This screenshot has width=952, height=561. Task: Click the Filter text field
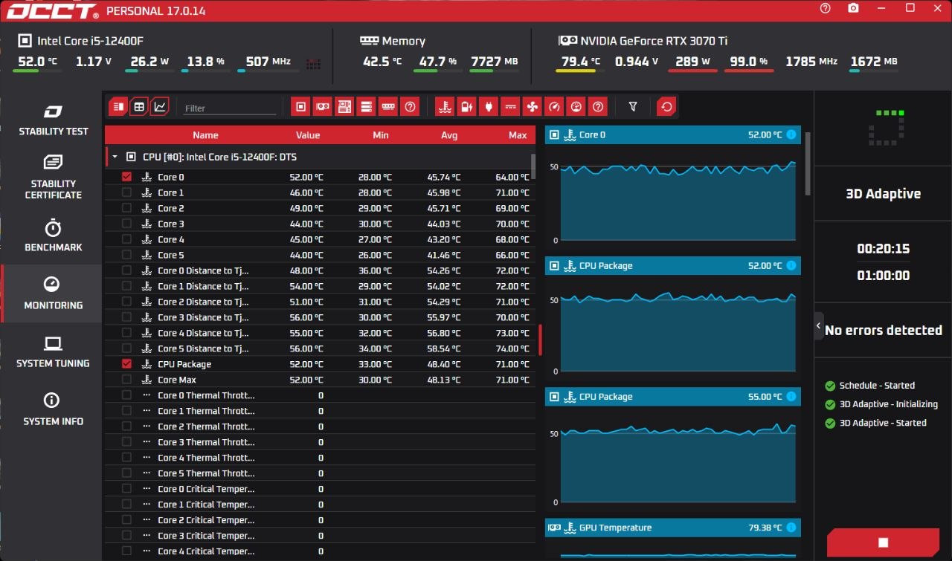pyautogui.click(x=230, y=108)
